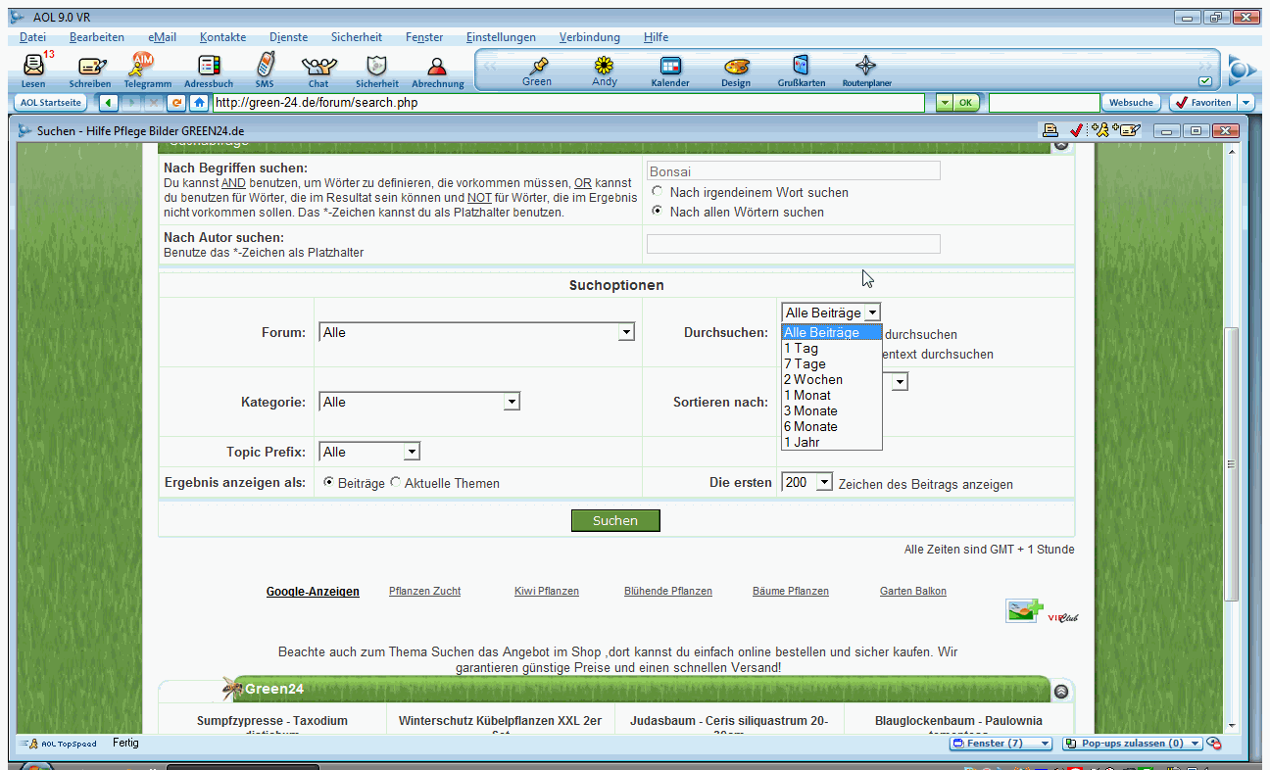Open the Lesen mail icon

tap(33, 67)
